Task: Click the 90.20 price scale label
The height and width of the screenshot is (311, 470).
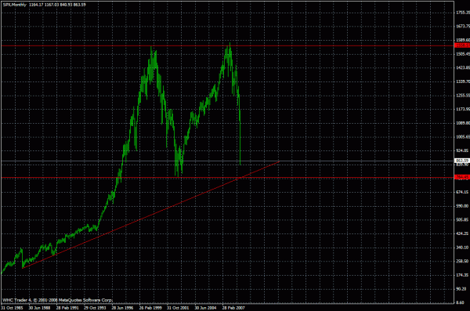Action: click(x=462, y=289)
